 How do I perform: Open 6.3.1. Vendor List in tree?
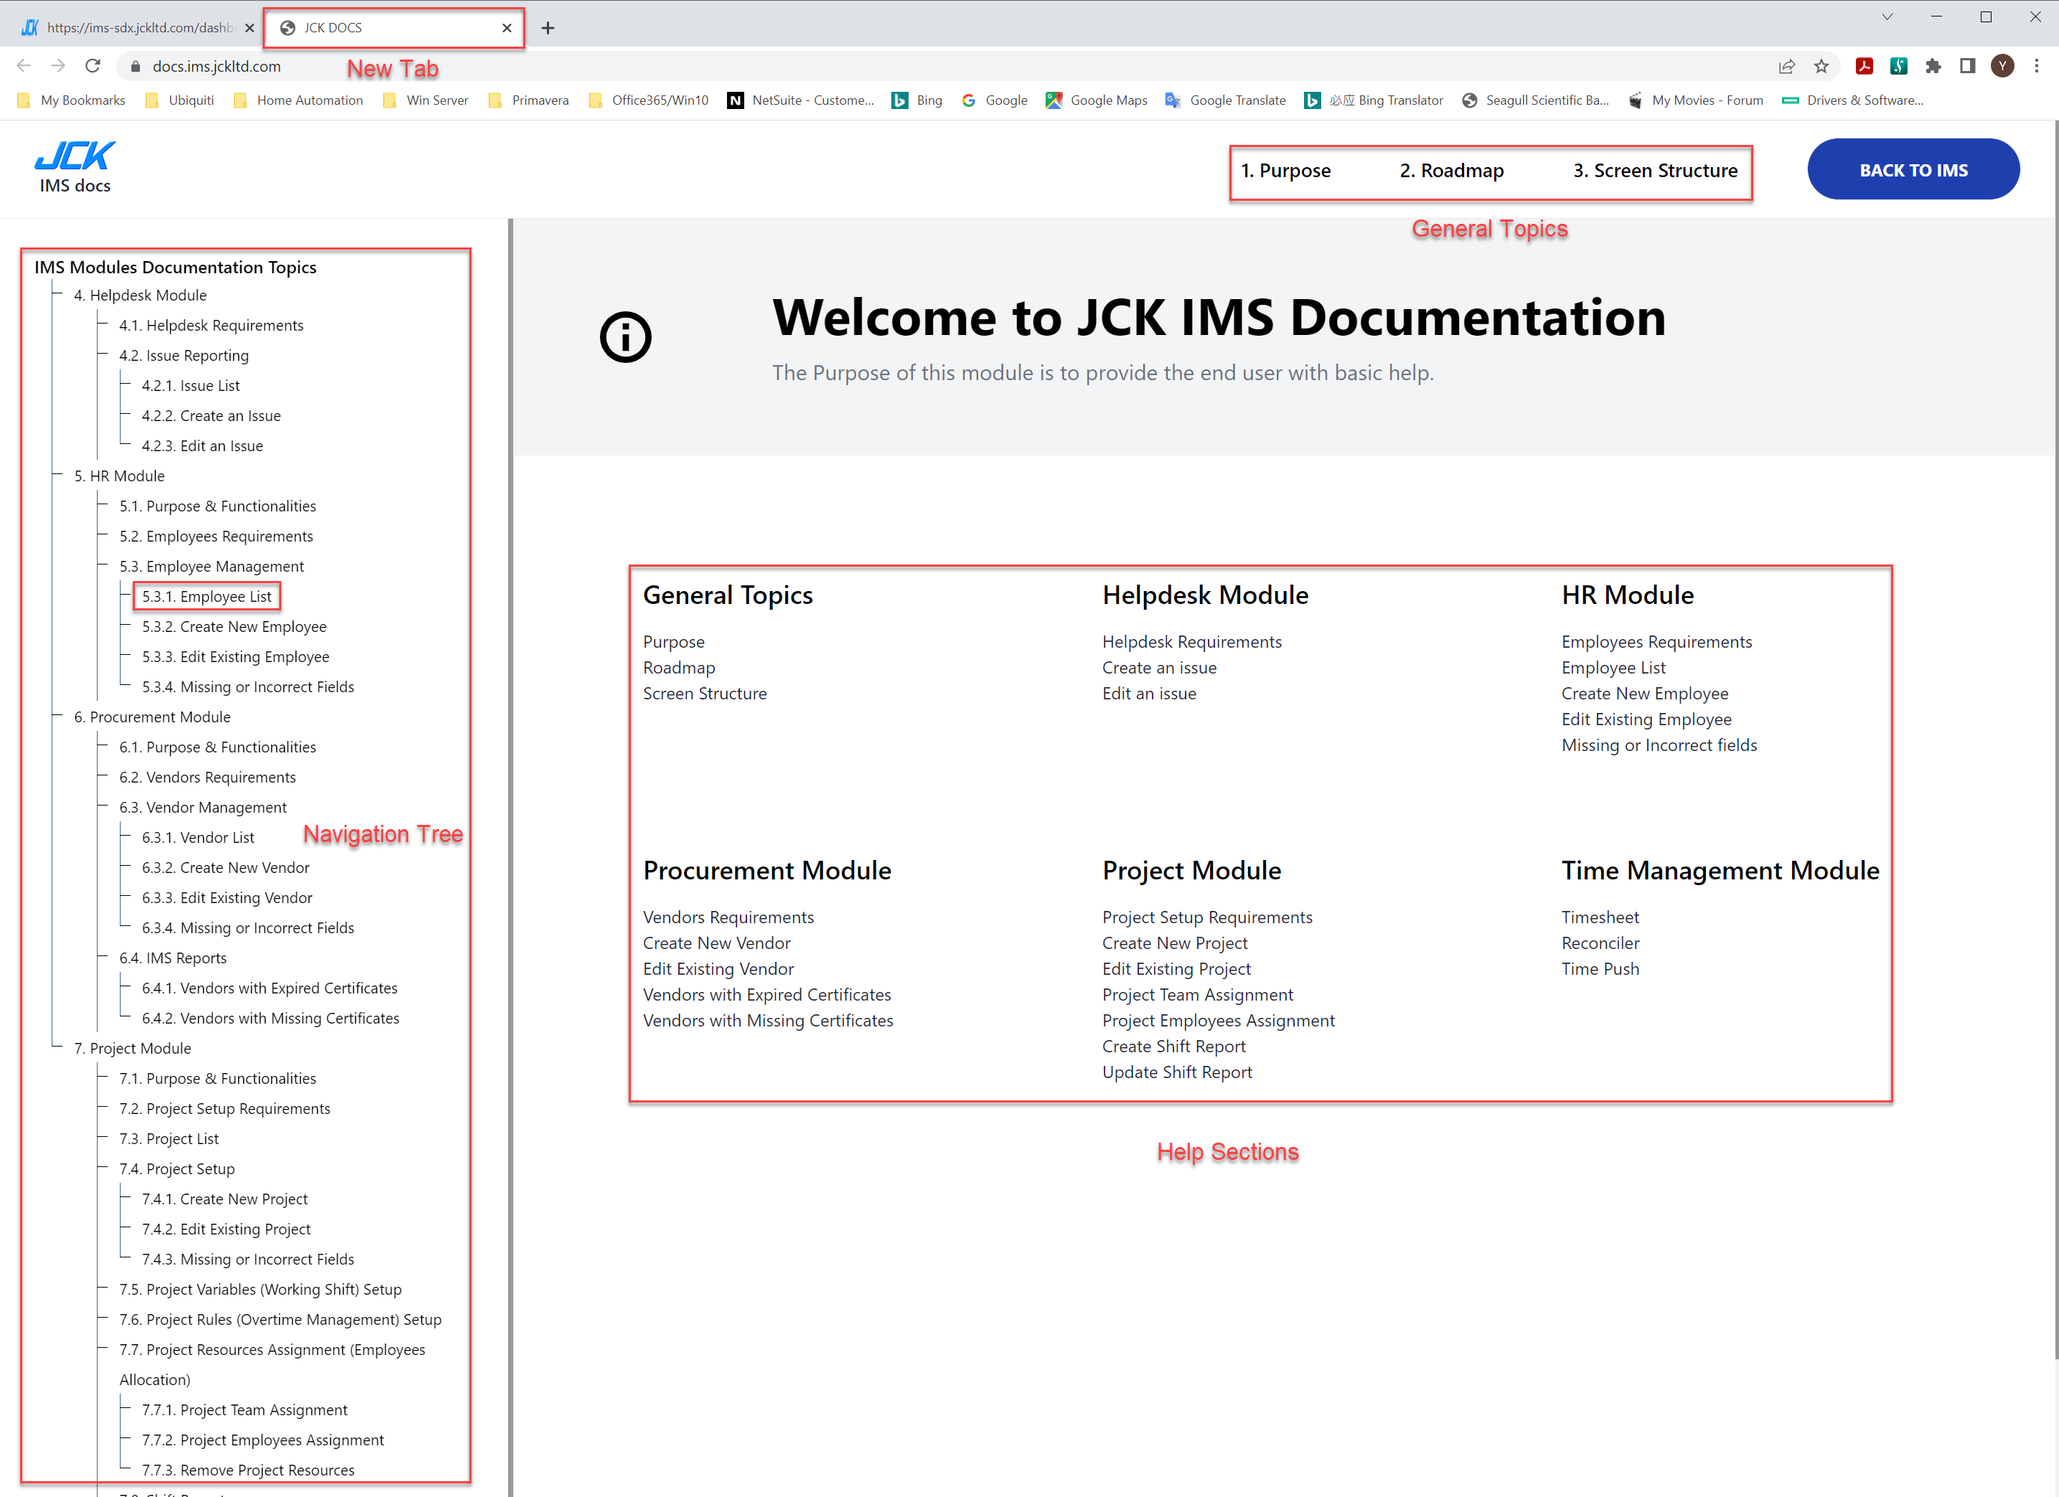click(198, 837)
